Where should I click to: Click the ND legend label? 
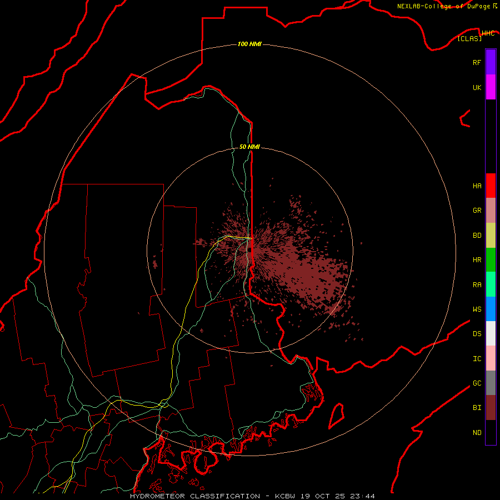coord(477,432)
